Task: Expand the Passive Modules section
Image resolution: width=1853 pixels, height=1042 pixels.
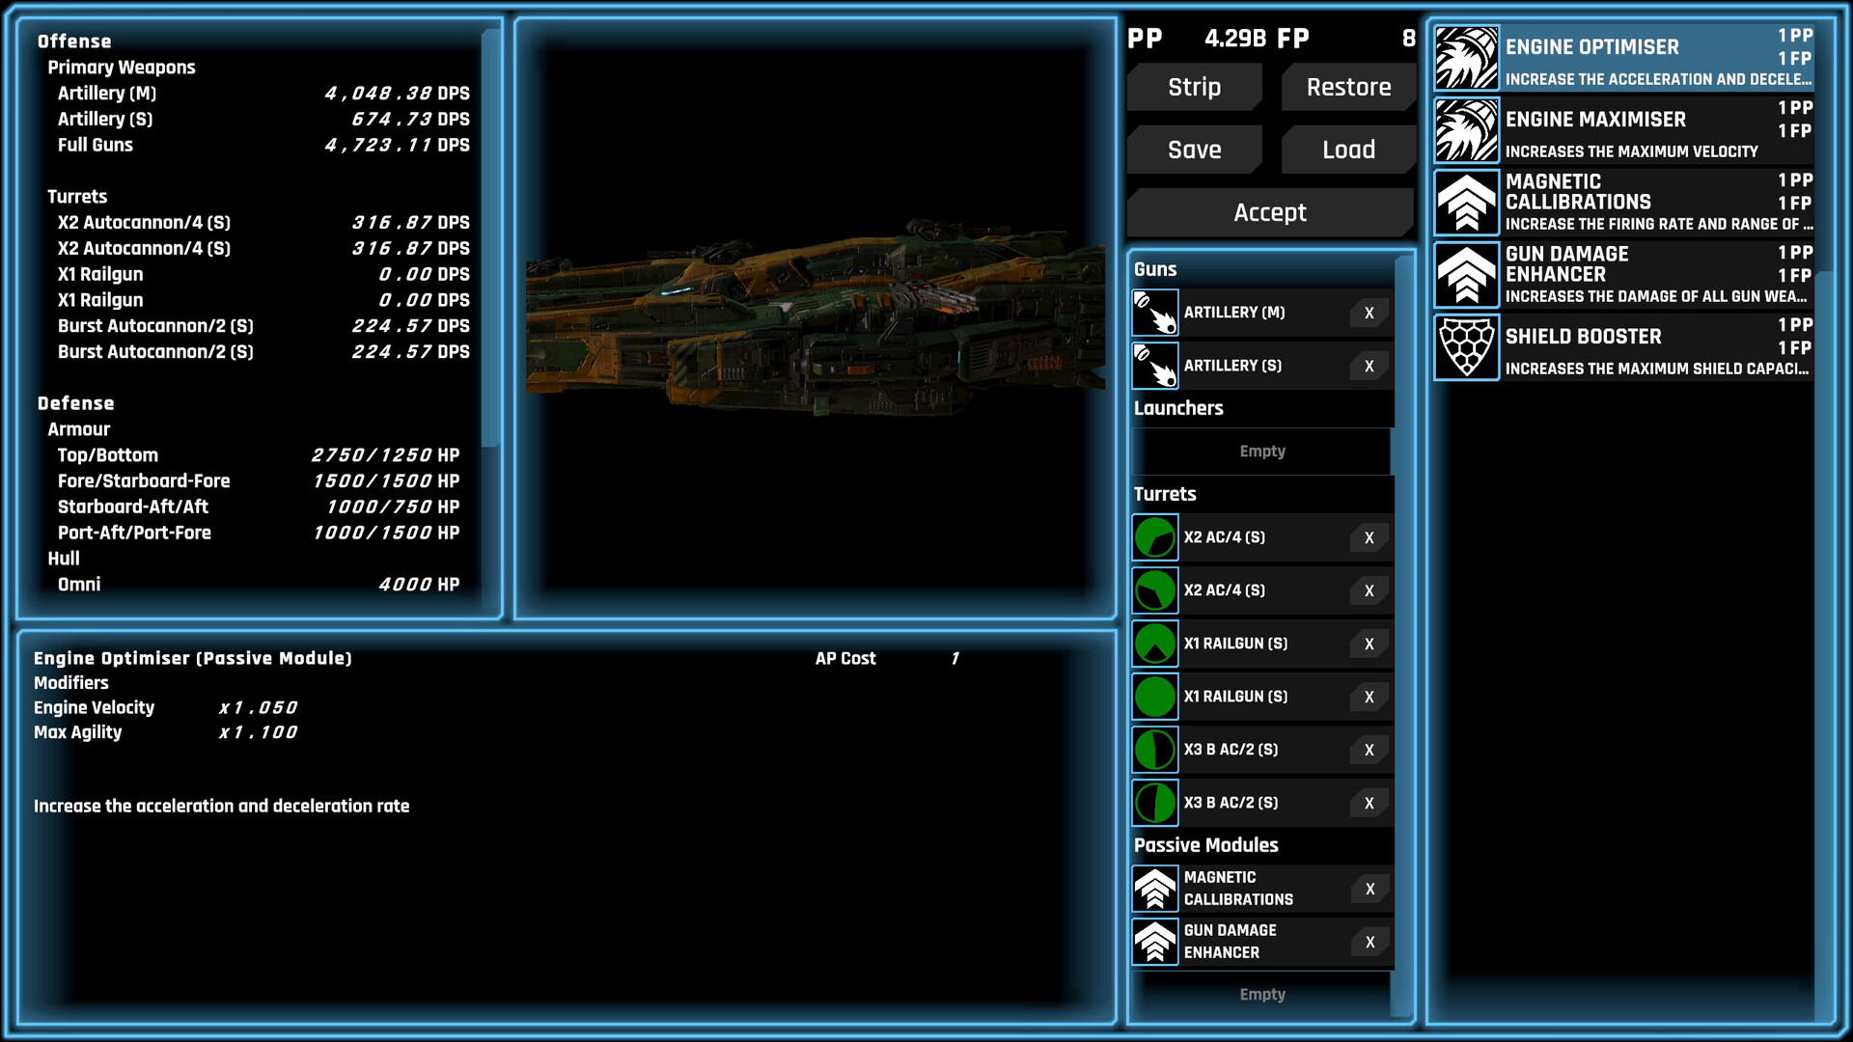Action: 1205,845
